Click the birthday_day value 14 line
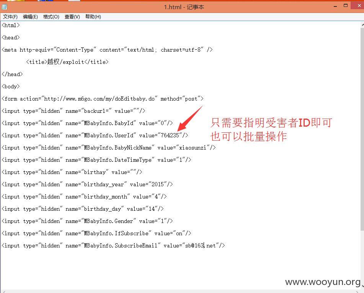Viewport: 364px width, 293px height. tap(82, 209)
